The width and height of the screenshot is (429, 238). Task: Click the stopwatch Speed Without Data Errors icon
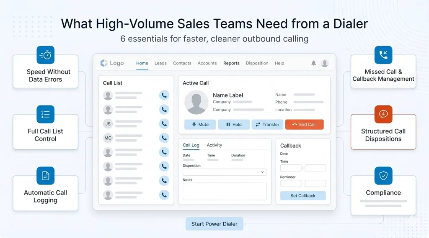[45, 55]
